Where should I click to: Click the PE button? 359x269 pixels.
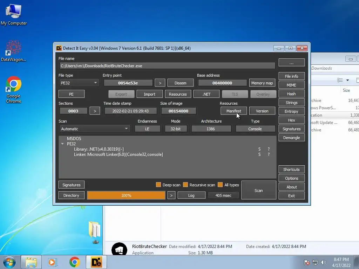[72, 94]
